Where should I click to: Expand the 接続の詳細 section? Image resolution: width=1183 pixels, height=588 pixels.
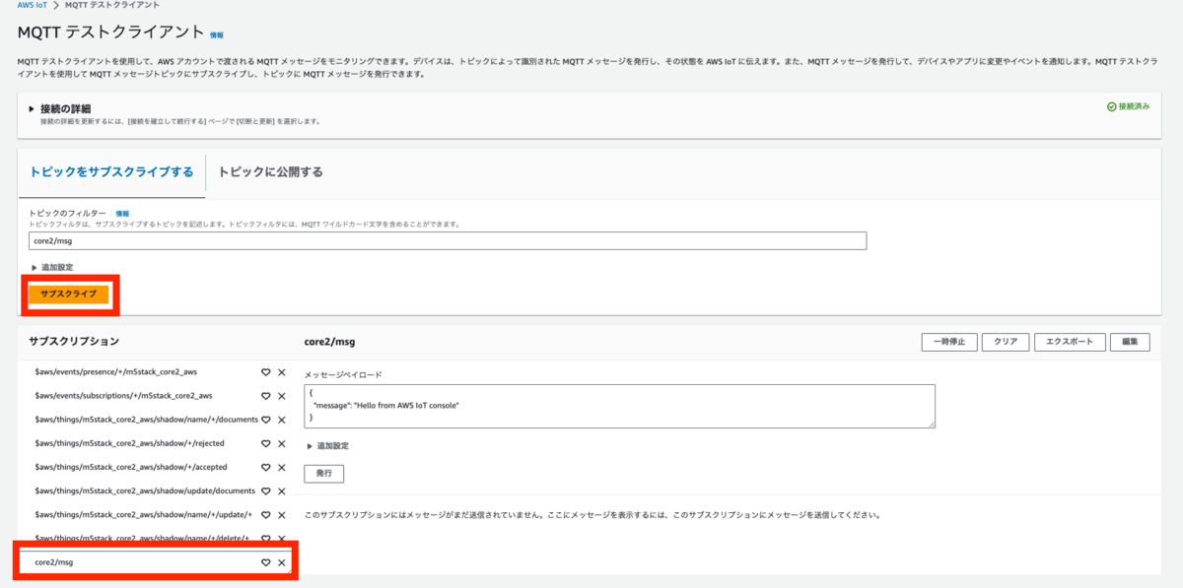pos(61,108)
